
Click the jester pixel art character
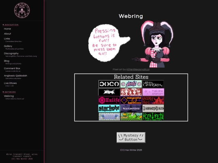(153, 44)
